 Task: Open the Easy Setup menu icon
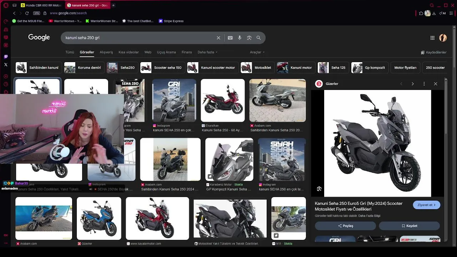coord(451,13)
